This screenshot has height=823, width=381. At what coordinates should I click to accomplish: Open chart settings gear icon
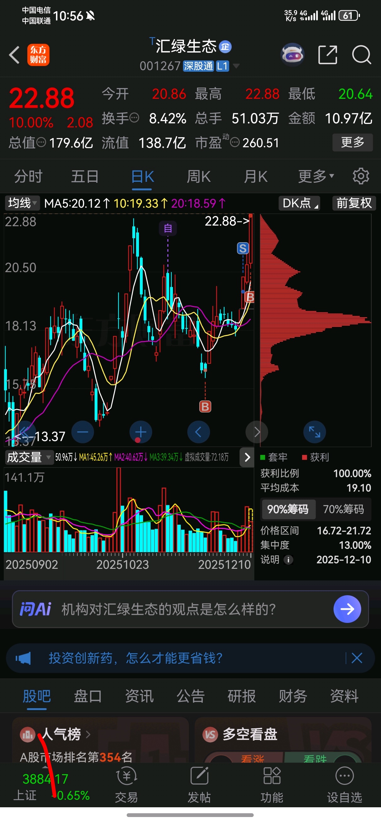(361, 176)
